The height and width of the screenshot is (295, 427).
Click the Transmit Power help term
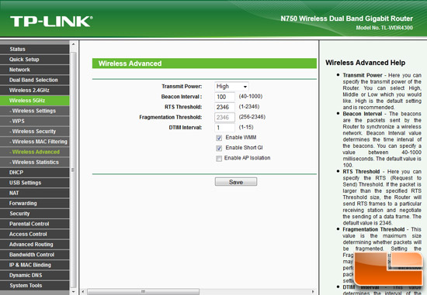pos(363,75)
